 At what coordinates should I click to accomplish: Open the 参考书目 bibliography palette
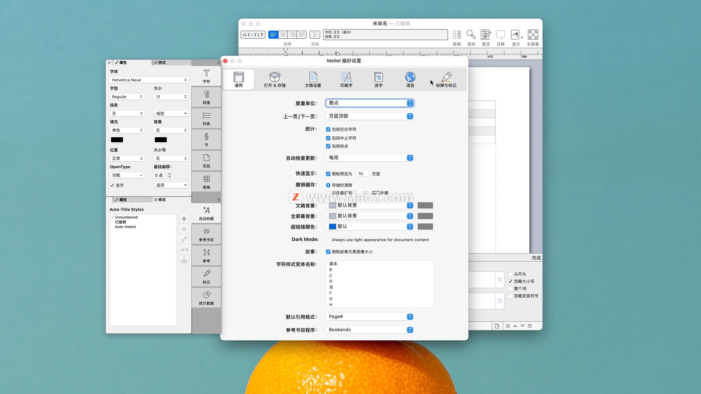[206, 235]
